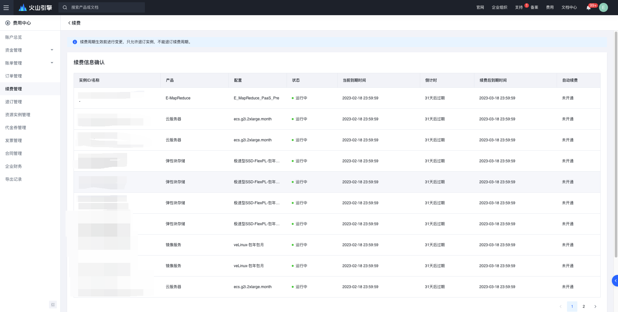Go to next page arrow

click(x=595, y=307)
